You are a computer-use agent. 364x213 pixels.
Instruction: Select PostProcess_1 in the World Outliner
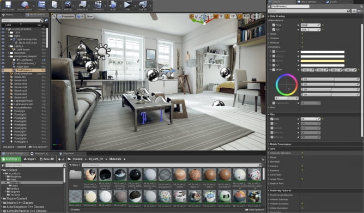point(24,70)
